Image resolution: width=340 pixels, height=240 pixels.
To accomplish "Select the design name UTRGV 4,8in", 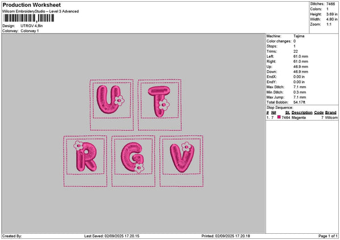I will coord(32,26).
